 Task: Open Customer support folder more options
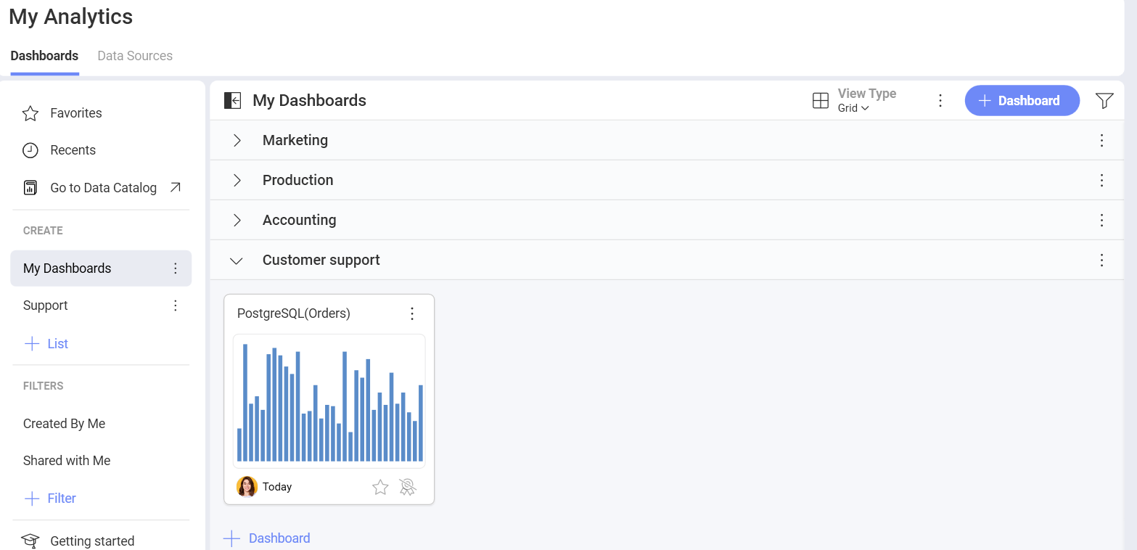(1101, 260)
